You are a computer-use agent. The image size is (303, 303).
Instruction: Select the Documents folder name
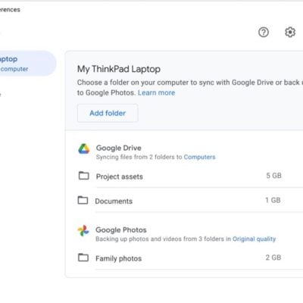114,201
